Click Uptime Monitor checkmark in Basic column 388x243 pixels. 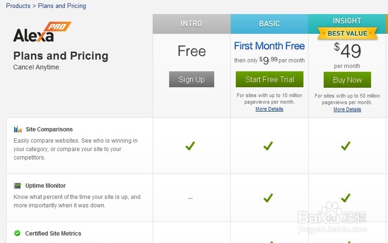pyautogui.click(x=268, y=198)
